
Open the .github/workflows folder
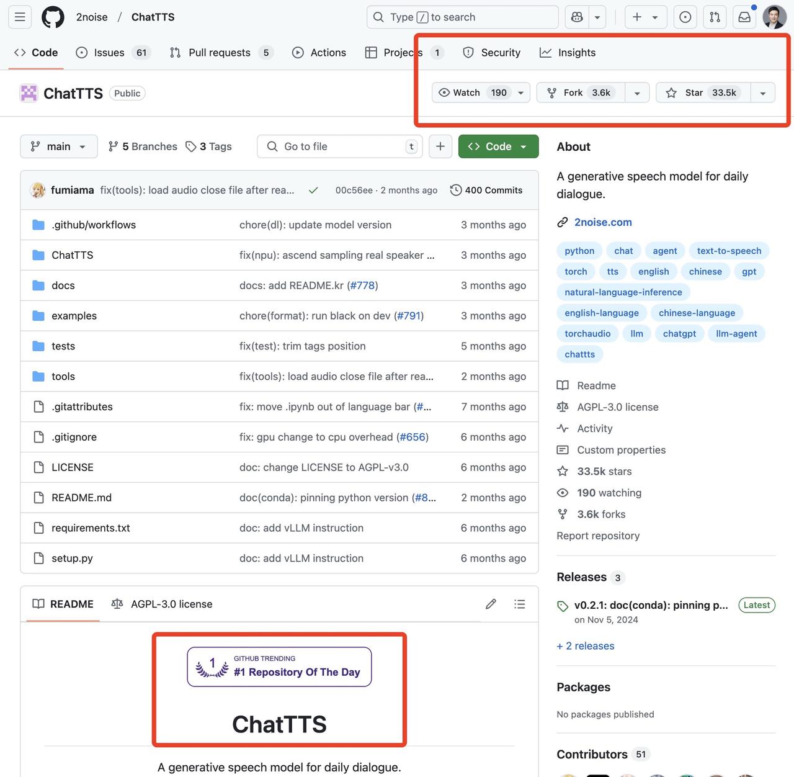pos(94,225)
